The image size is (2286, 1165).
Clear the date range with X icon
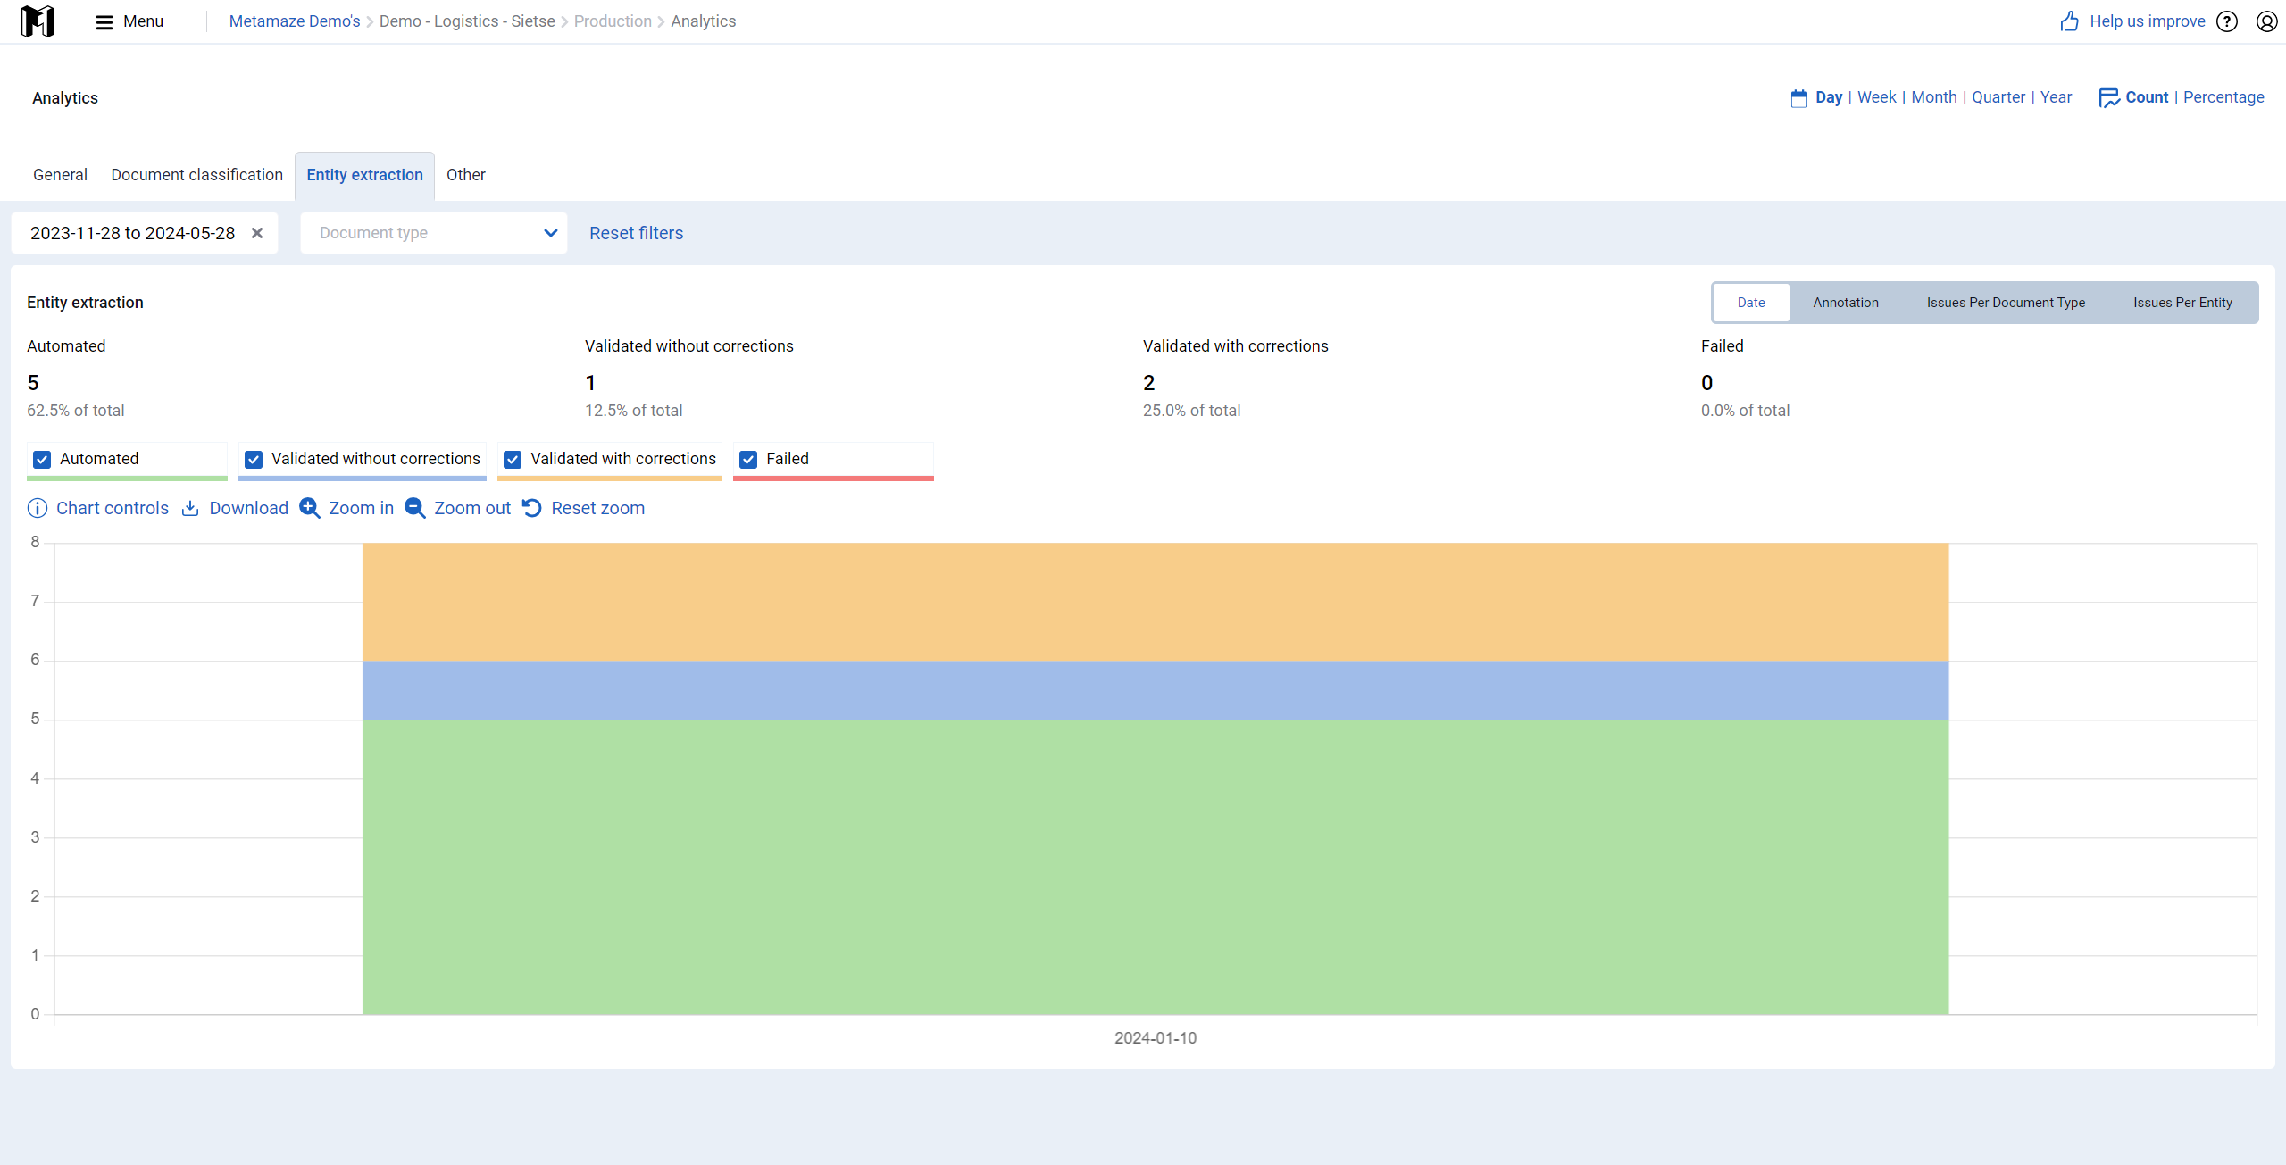coord(257,233)
